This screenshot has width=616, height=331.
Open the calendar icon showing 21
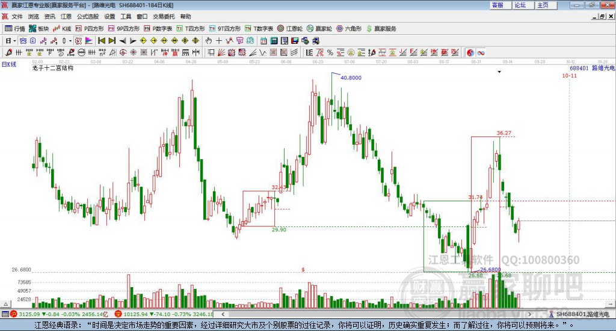point(263,41)
